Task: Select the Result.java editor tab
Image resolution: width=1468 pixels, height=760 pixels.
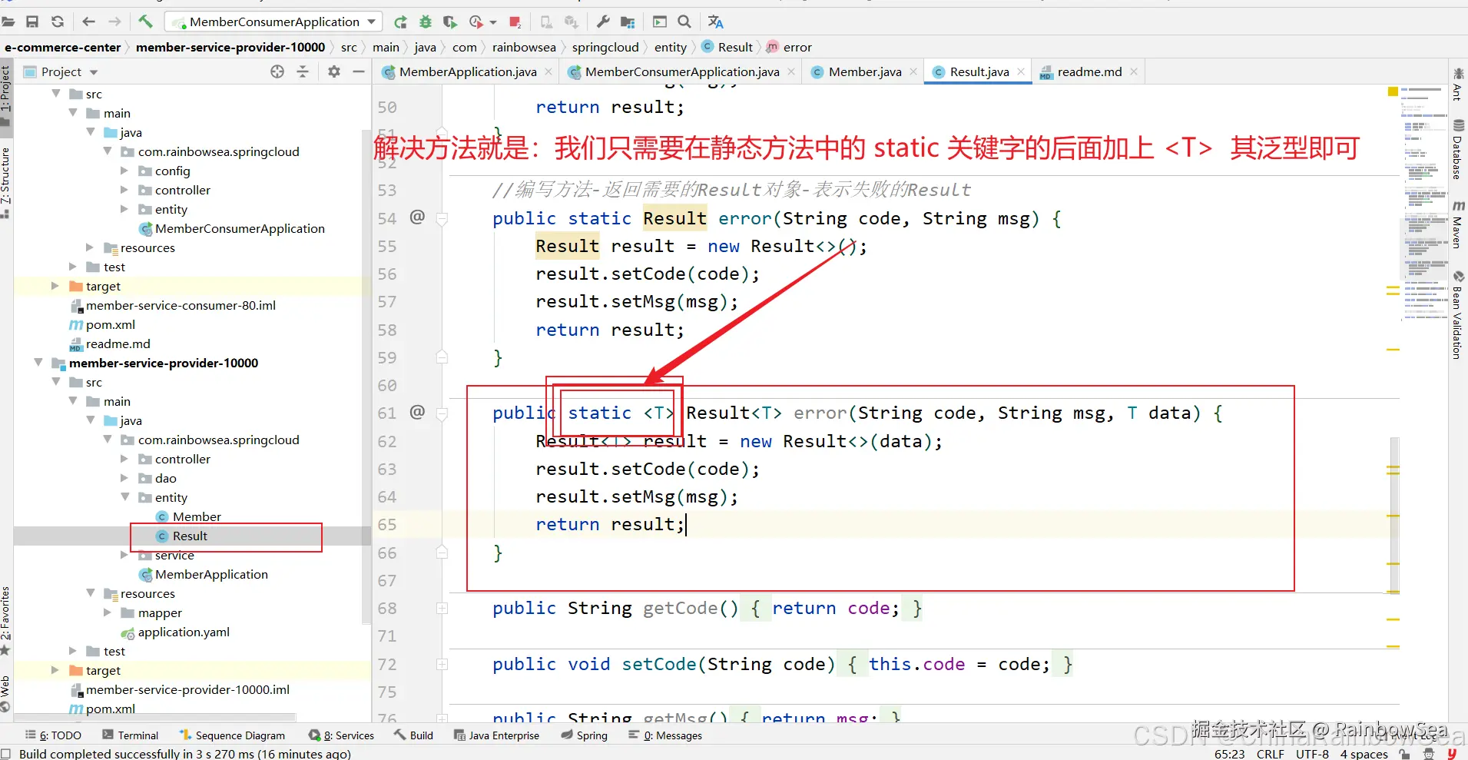Action: tap(979, 71)
